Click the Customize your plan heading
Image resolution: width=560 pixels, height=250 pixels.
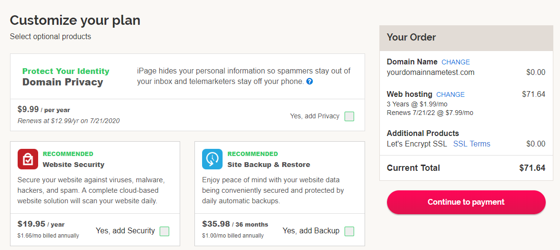75,21
